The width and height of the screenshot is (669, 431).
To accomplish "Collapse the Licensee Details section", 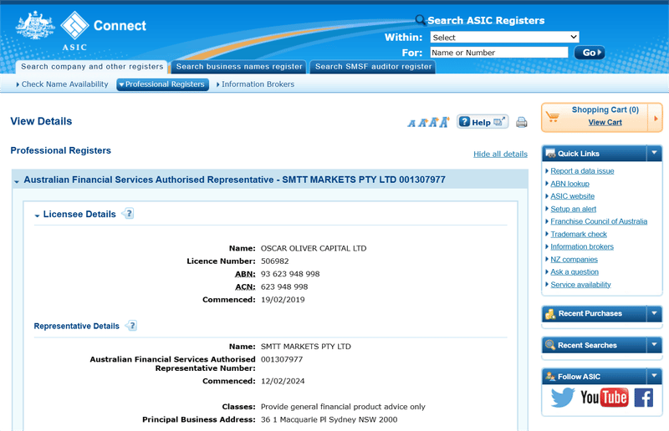I will click(x=37, y=215).
